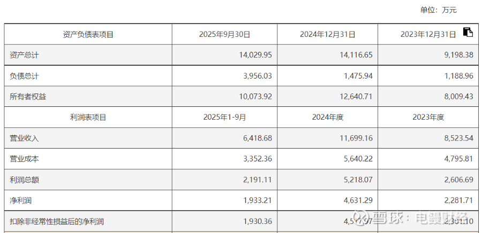The image size is (482, 233).
Task: Select the 资产总计 row label
Action: [25, 55]
